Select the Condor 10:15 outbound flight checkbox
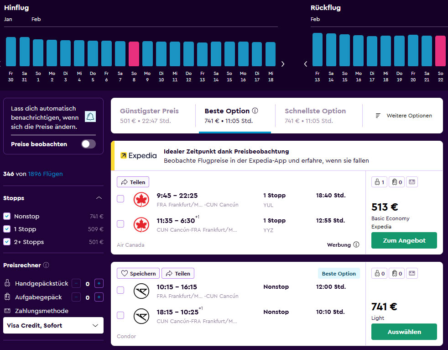The image size is (448, 350). point(120,290)
